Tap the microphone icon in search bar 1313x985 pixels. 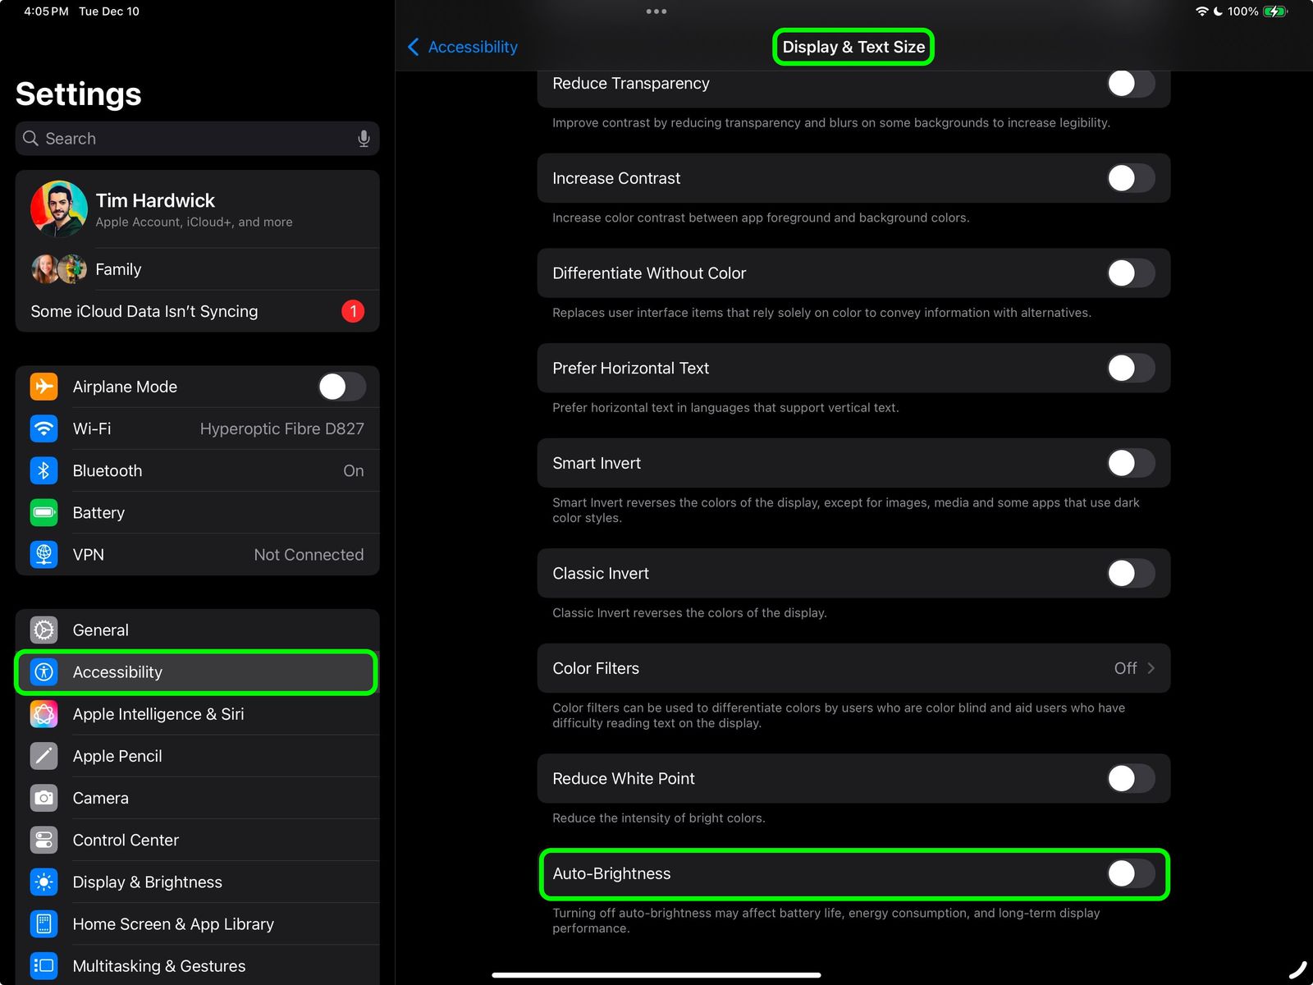[364, 138]
